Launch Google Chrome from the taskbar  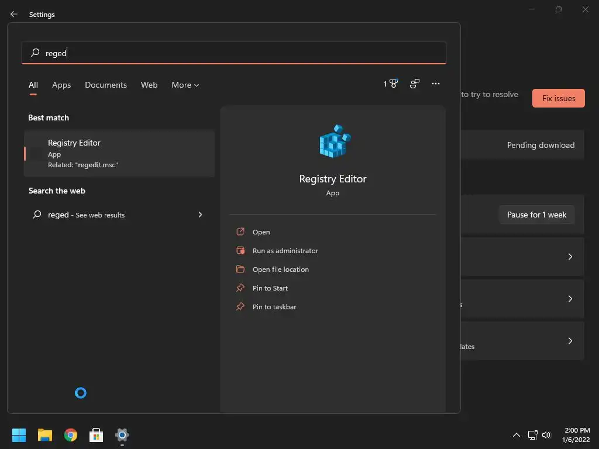71,435
